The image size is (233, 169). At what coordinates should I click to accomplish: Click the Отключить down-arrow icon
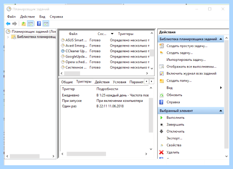pyautogui.click(x=162, y=131)
